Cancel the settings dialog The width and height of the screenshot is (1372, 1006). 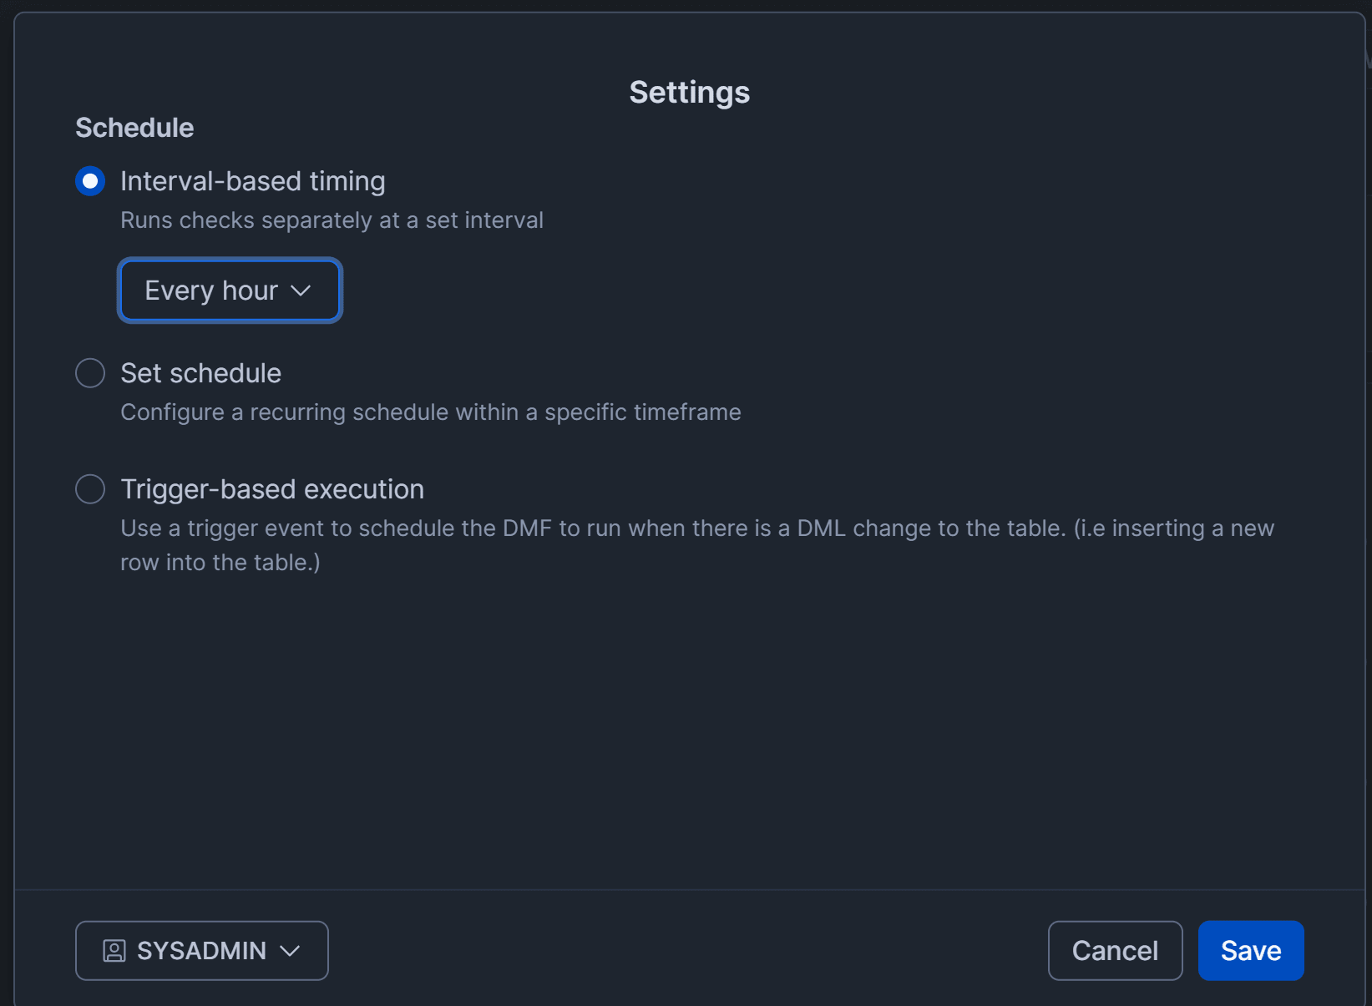tap(1115, 951)
